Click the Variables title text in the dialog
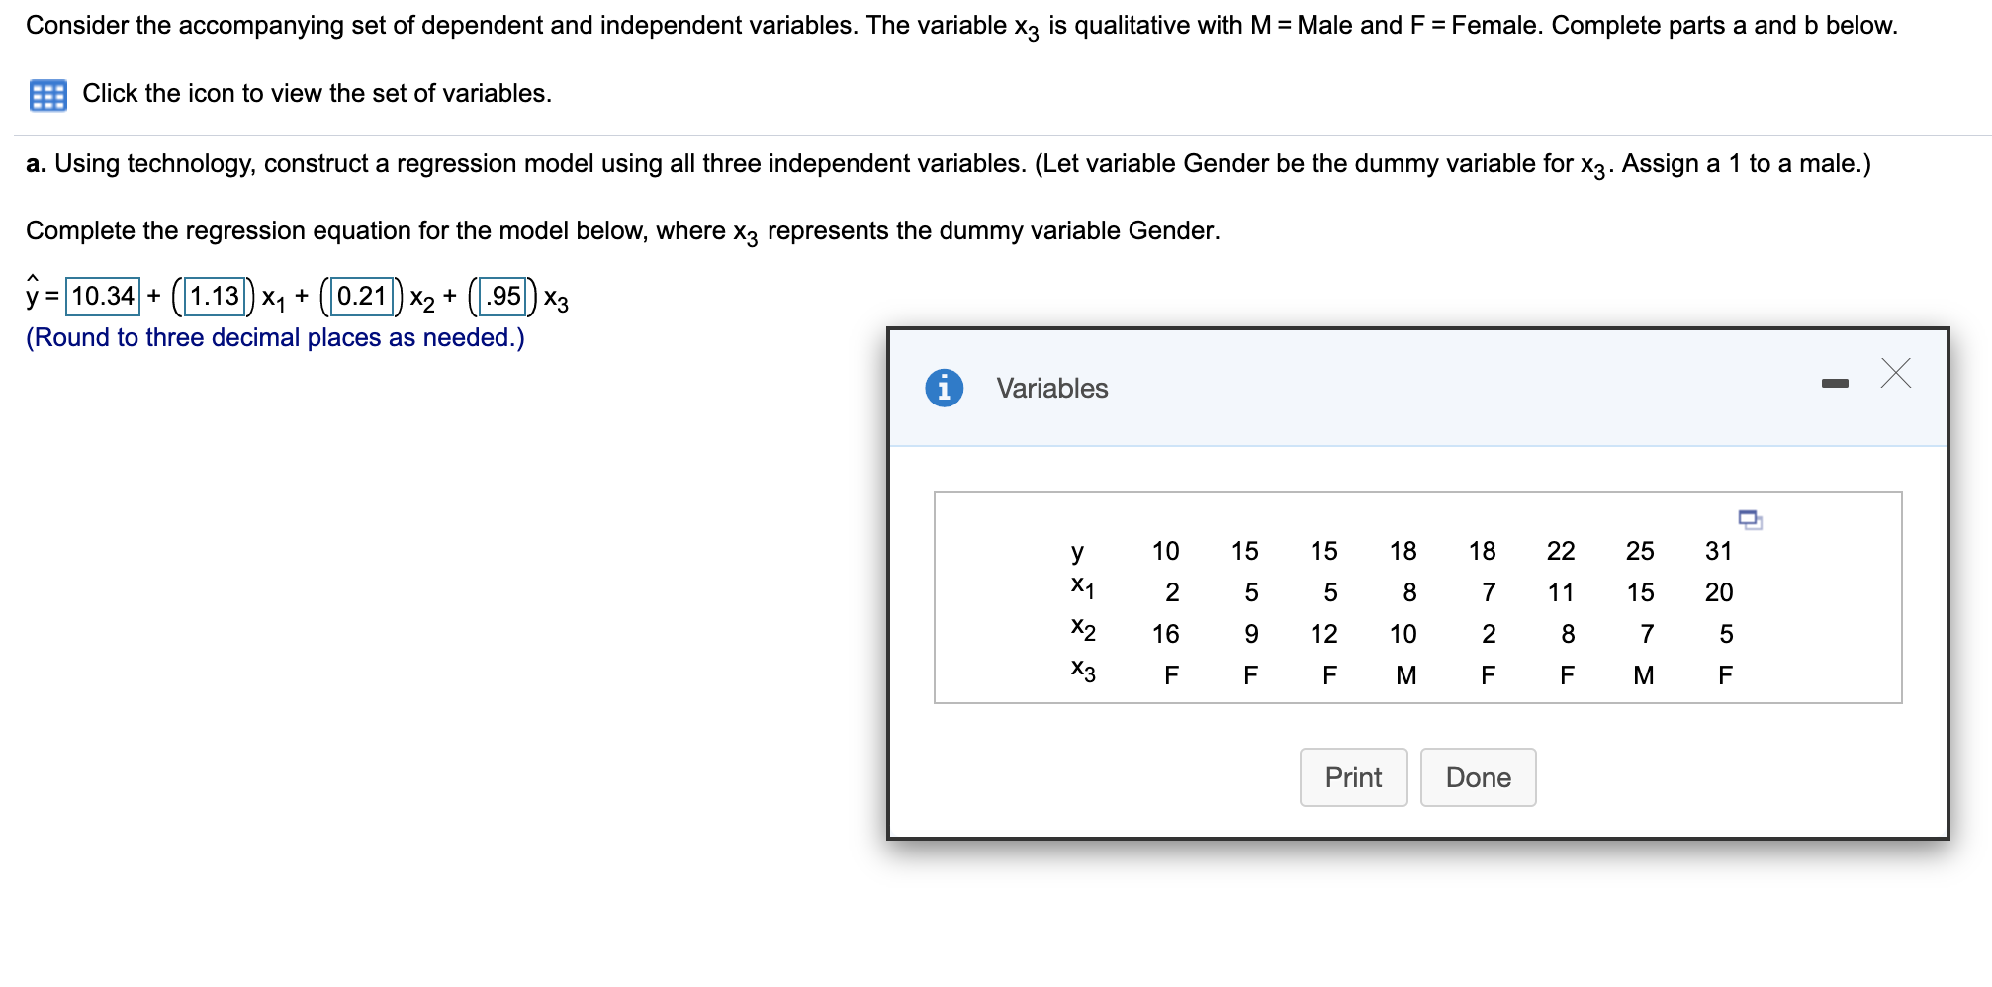1992x987 pixels. pos(1051,388)
